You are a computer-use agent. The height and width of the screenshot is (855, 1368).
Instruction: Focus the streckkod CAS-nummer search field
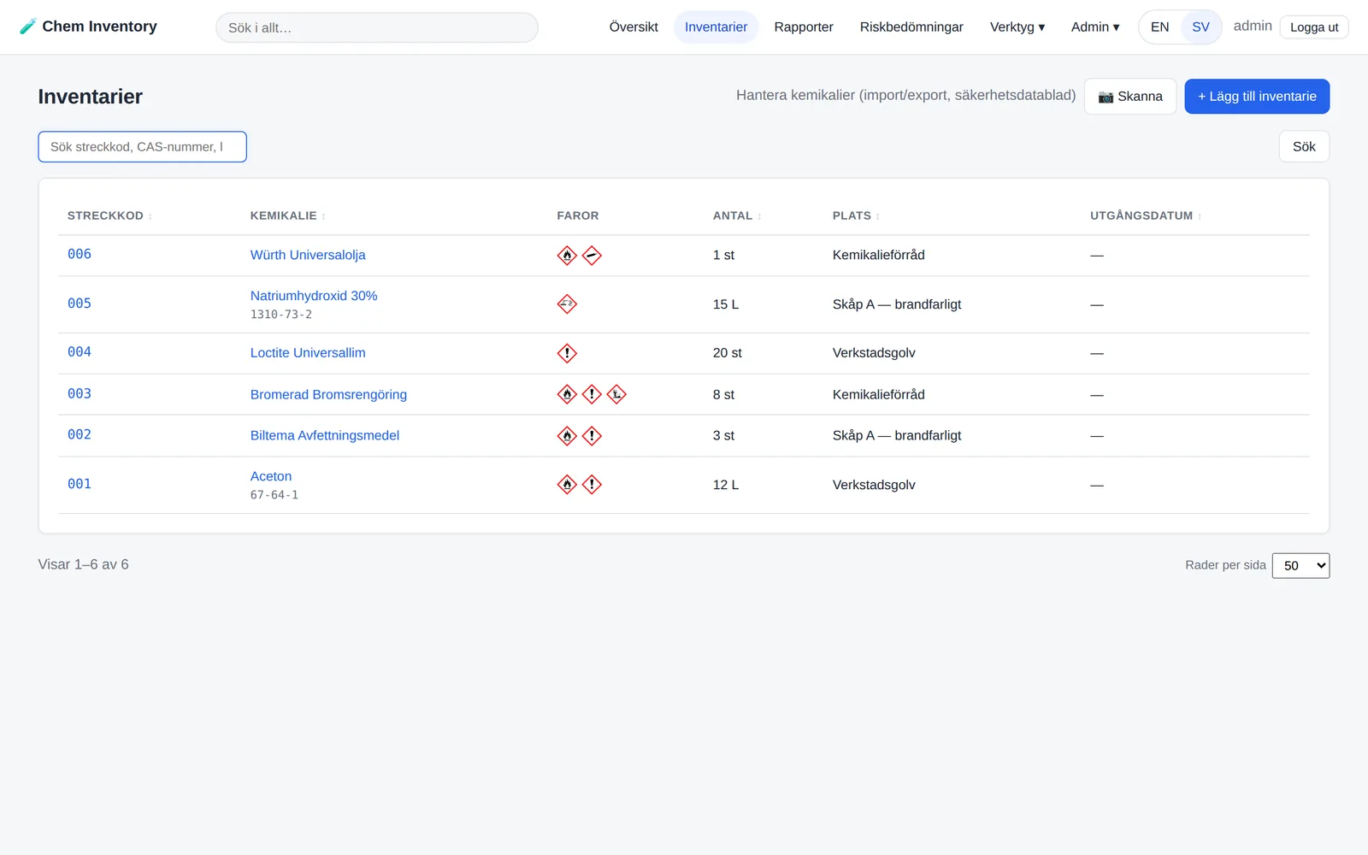click(x=143, y=147)
